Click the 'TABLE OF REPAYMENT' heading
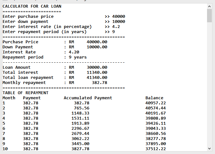The height and width of the screenshot is (154, 215). [26, 93]
